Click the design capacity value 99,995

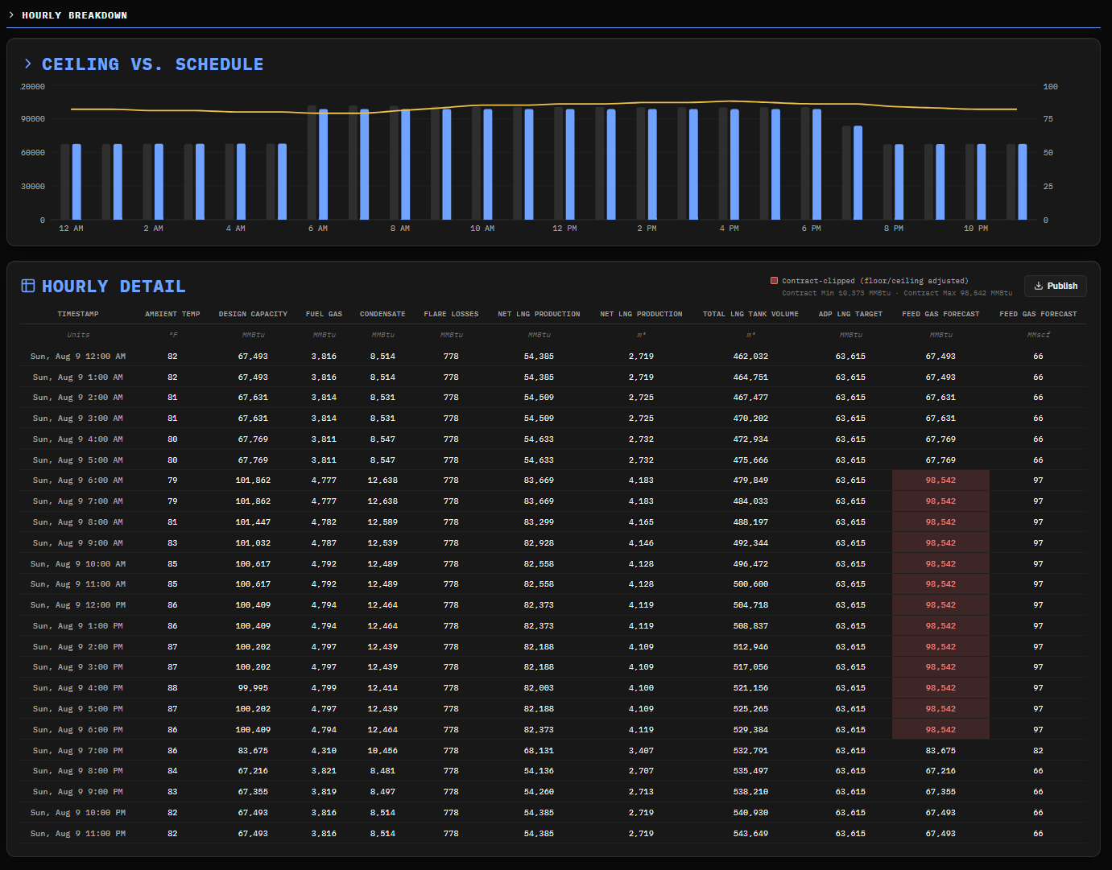point(253,688)
